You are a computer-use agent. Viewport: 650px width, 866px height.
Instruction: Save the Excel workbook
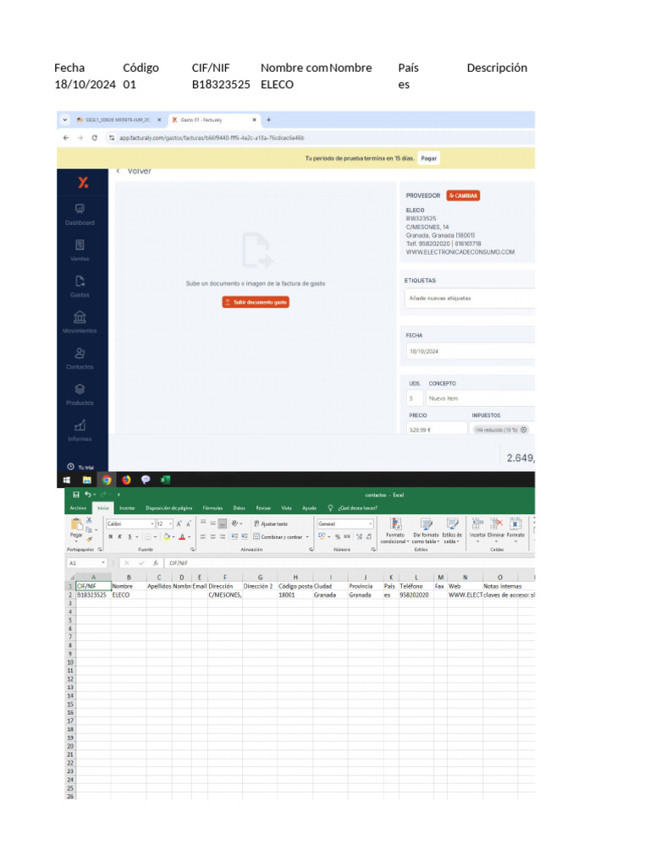tap(76, 495)
